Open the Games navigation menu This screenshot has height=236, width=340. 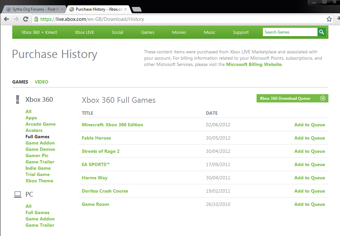point(148,32)
